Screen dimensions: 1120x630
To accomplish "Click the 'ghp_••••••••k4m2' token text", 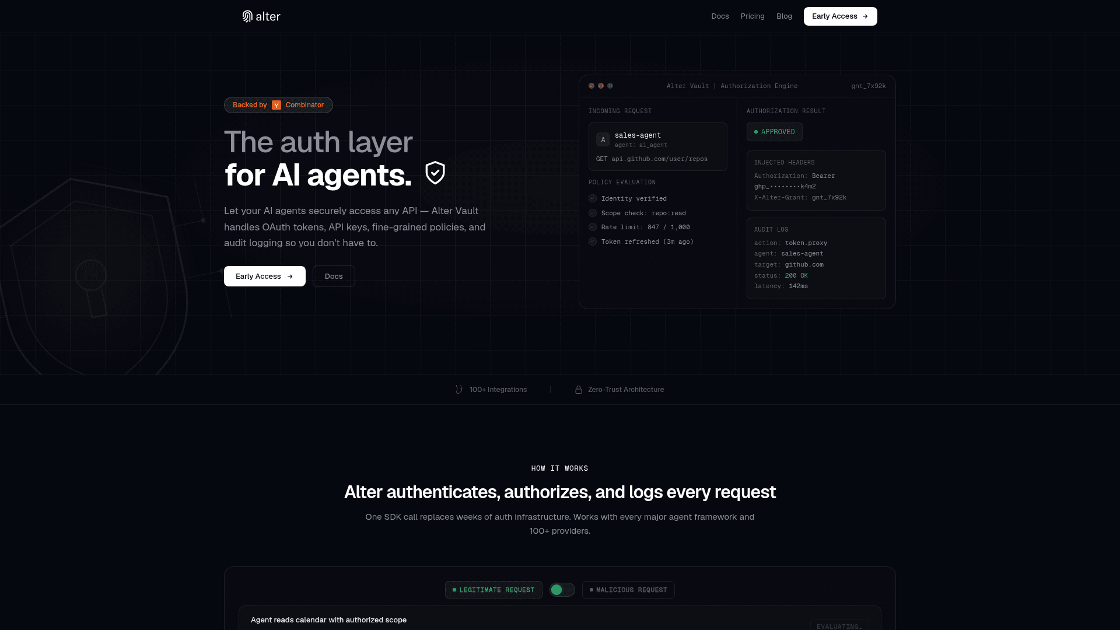I will coord(785,186).
